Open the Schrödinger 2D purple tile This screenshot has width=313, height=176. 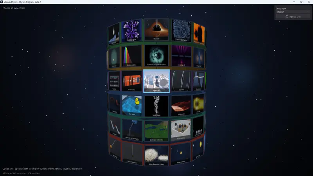[x=181, y=56]
